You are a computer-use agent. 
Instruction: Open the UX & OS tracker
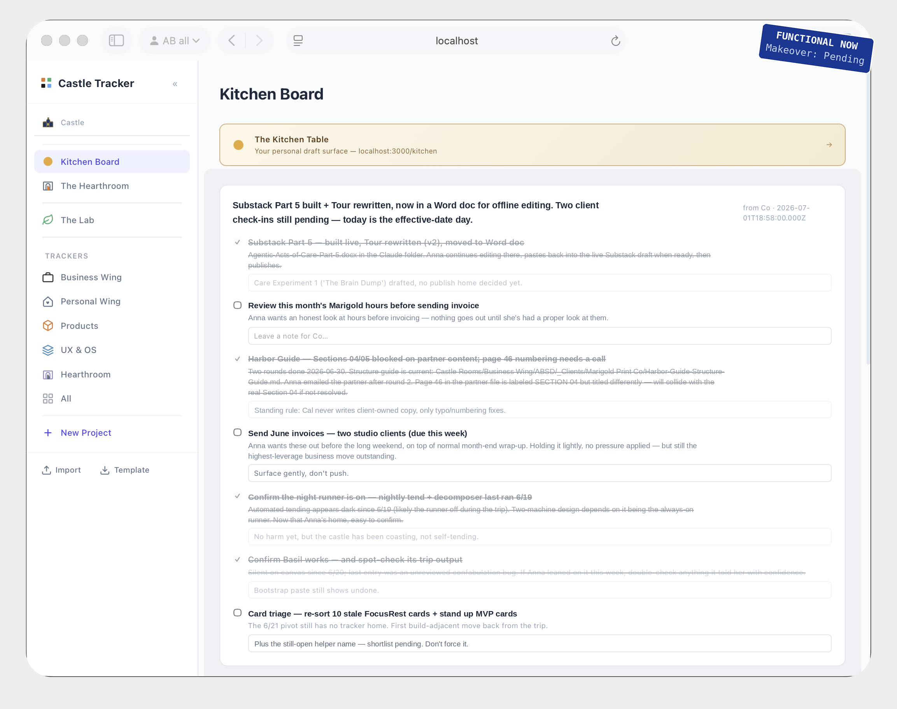coord(112,350)
